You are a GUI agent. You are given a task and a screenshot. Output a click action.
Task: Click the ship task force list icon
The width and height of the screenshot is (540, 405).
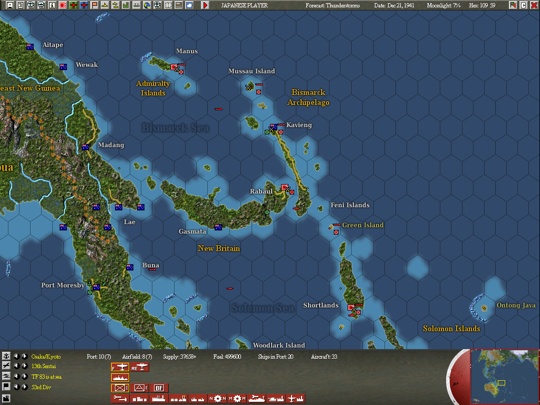6,376
